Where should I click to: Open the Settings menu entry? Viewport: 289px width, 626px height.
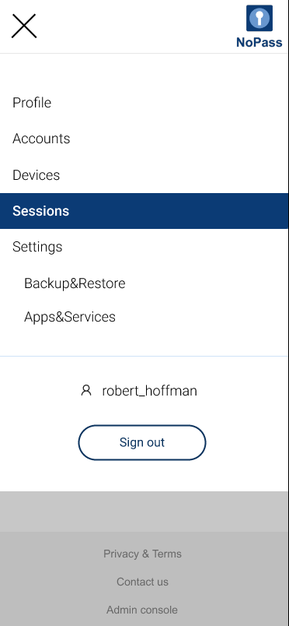click(x=37, y=247)
